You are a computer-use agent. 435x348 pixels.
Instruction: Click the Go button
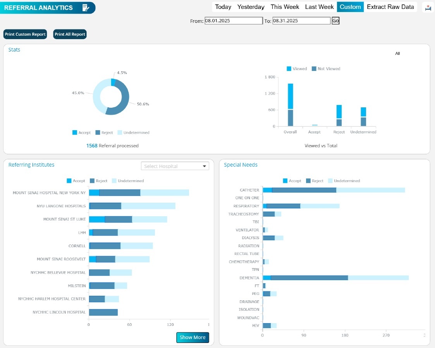tap(335, 21)
